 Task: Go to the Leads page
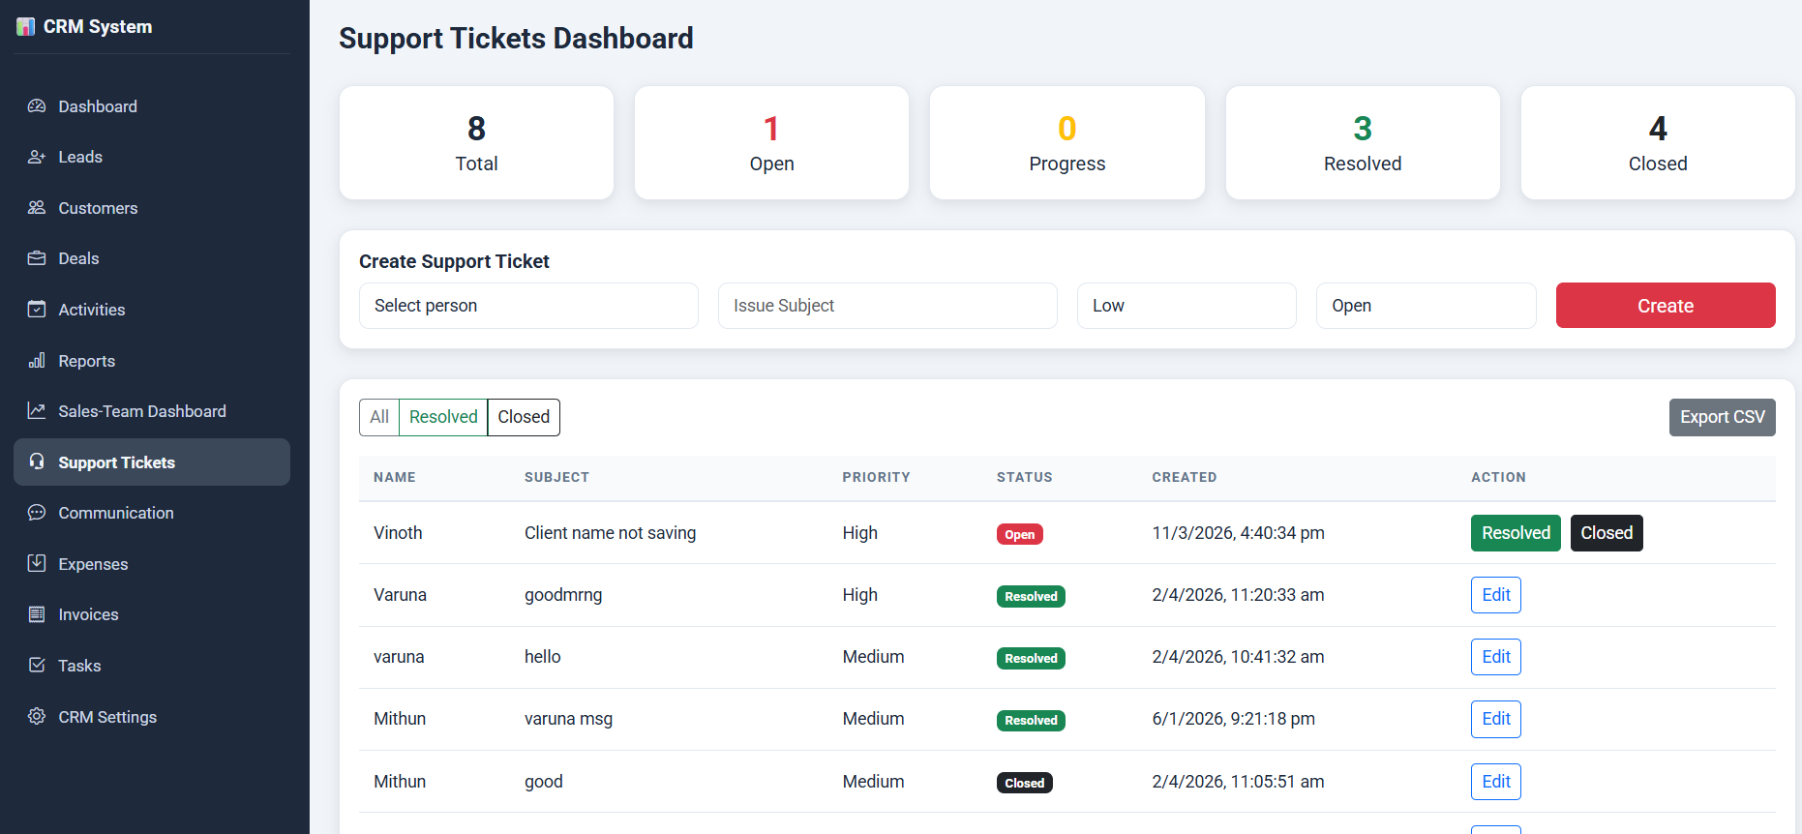(x=152, y=157)
